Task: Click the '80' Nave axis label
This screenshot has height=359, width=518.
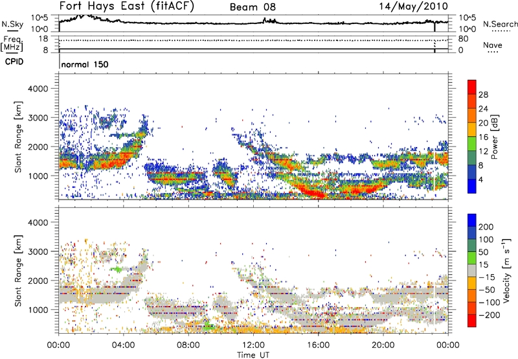Action: click(x=463, y=39)
